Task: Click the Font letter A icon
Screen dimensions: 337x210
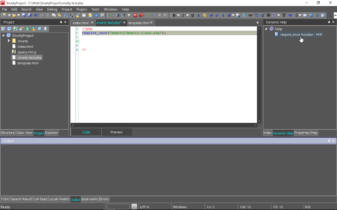Action: [x=199, y=15]
